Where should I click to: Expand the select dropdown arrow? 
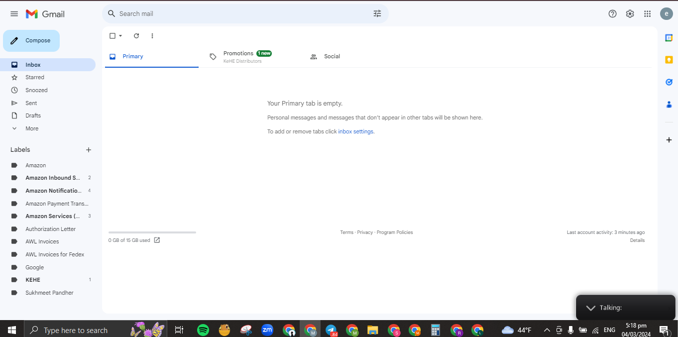click(120, 36)
